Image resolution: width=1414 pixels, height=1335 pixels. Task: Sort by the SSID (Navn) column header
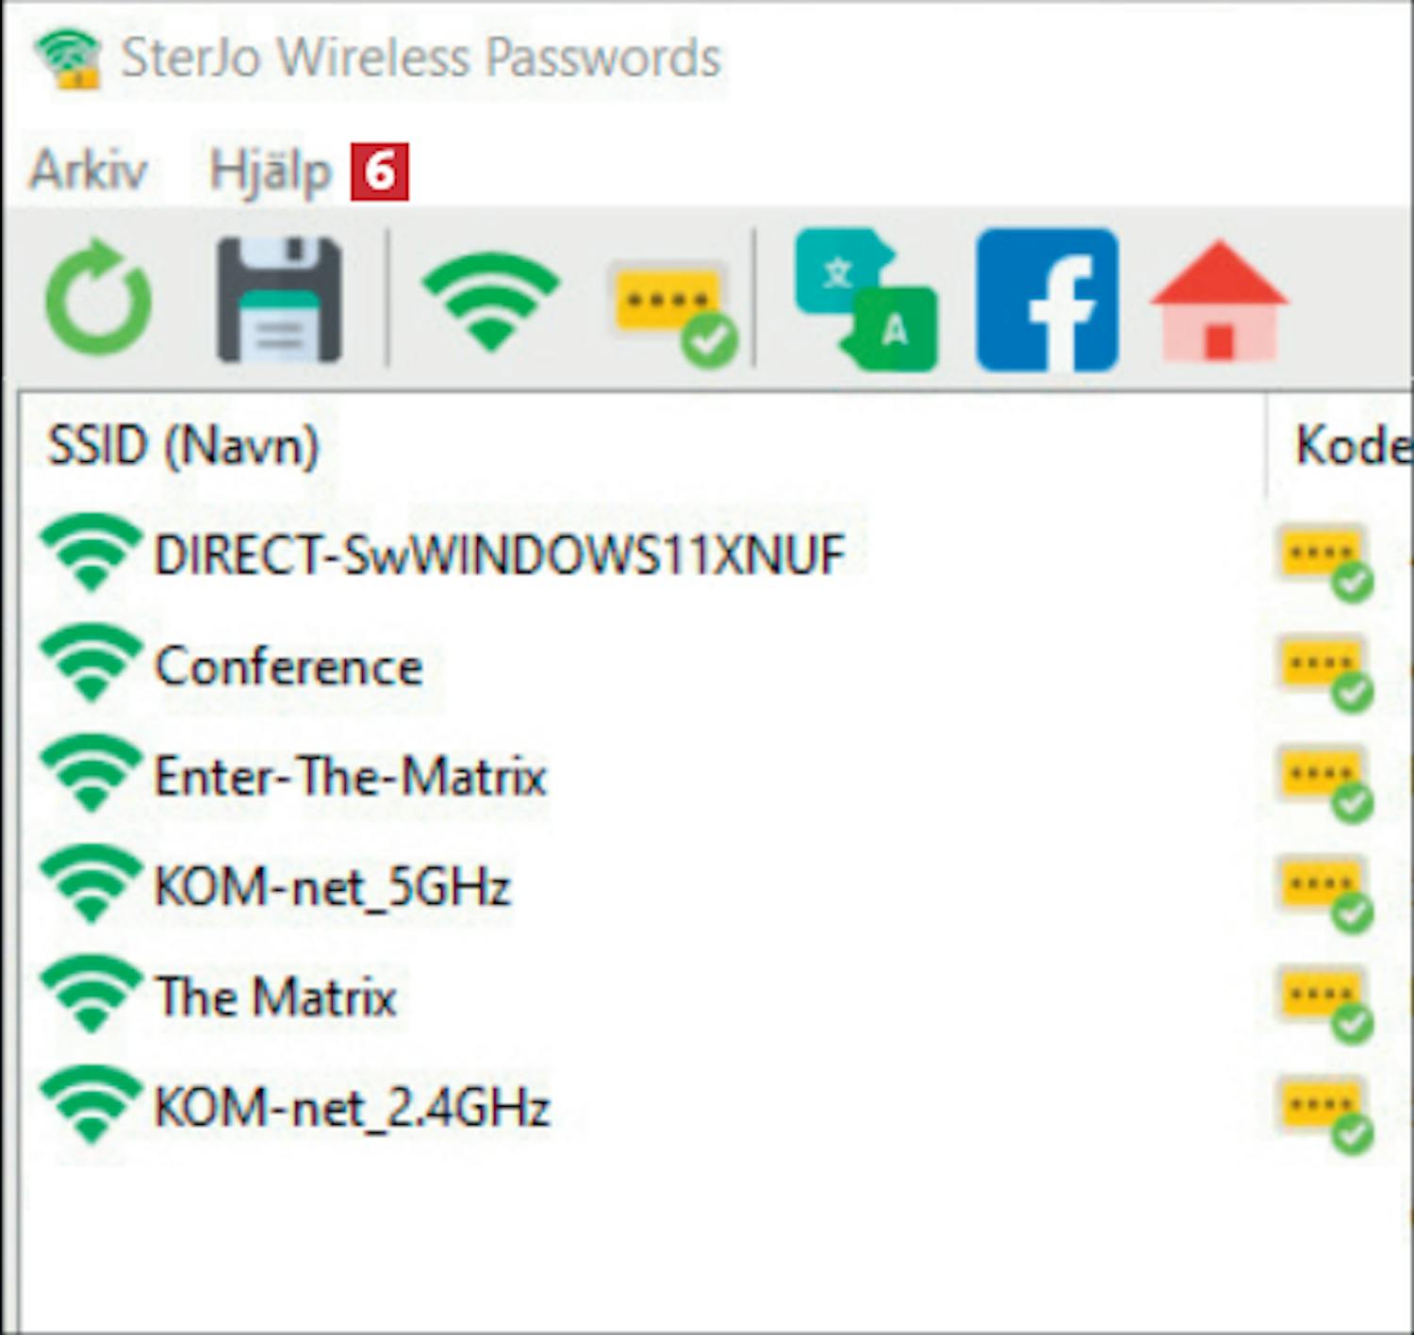[x=184, y=445]
